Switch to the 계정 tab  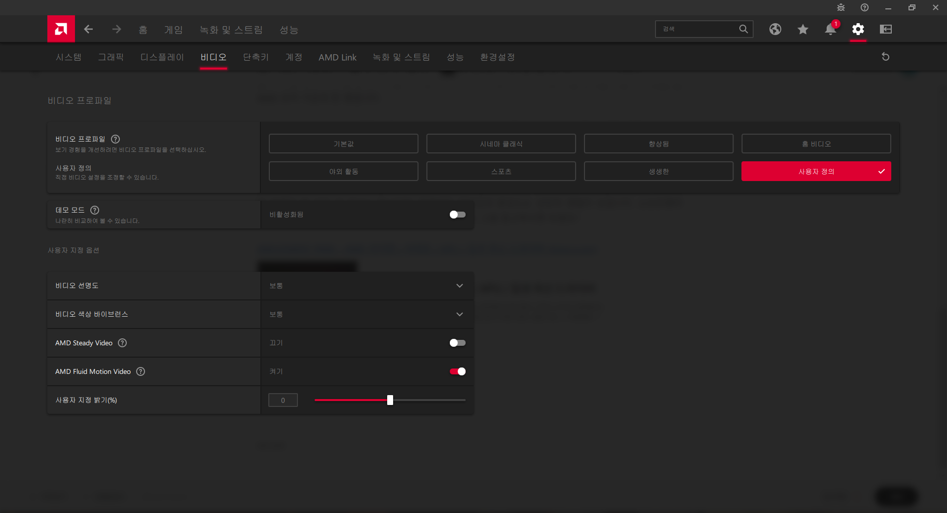pyautogui.click(x=294, y=57)
